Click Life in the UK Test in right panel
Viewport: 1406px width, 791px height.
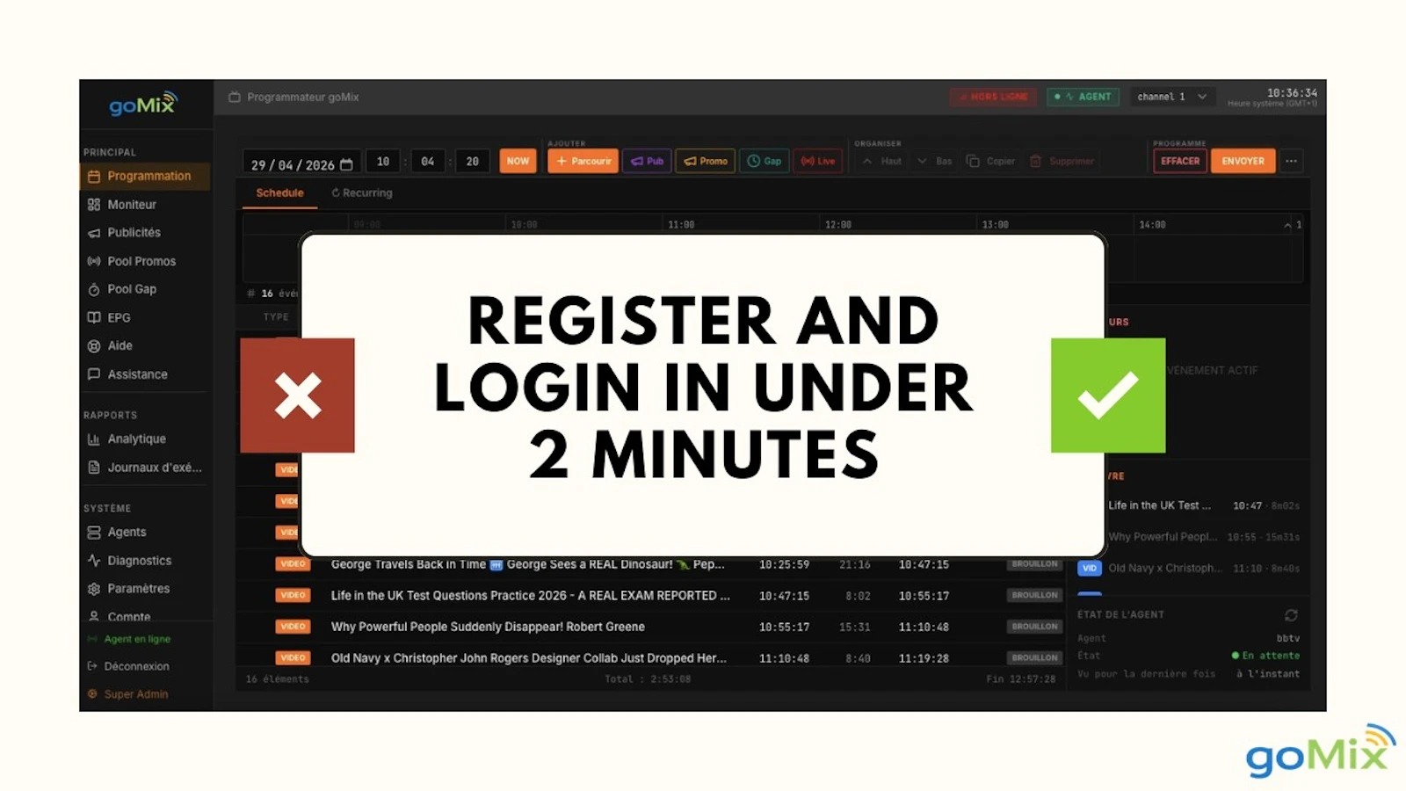click(1159, 505)
